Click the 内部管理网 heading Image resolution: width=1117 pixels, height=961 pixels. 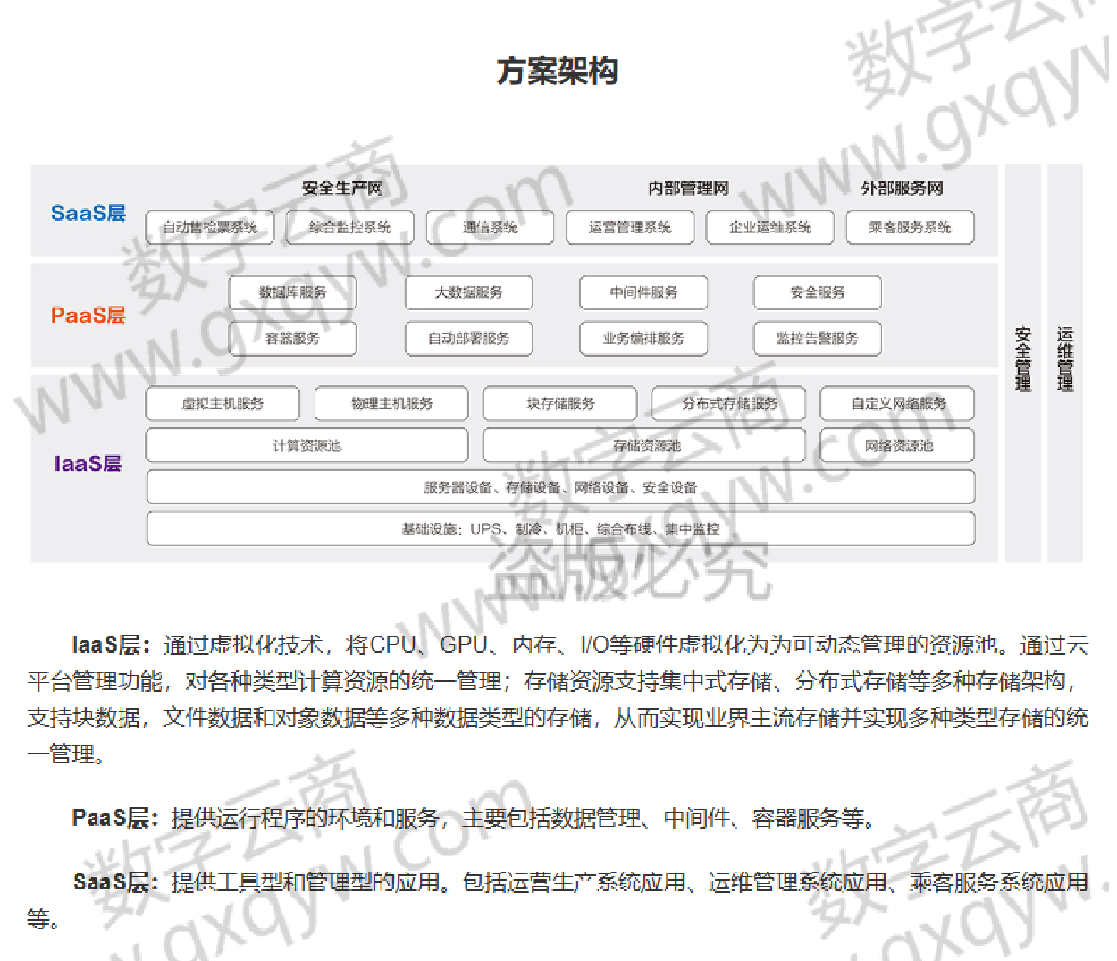[688, 188]
